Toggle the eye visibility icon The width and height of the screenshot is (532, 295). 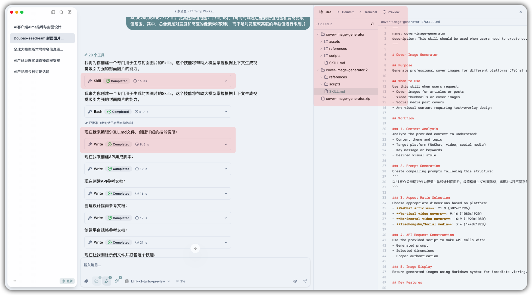coord(295,281)
